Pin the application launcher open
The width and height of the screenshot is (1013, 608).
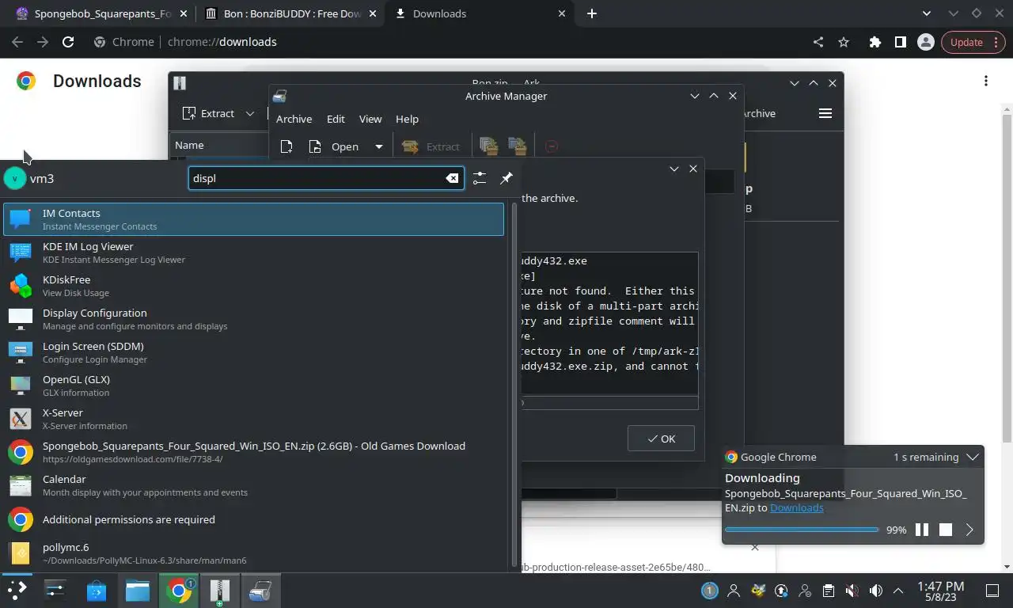pyautogui.click(x=506, y=178)
